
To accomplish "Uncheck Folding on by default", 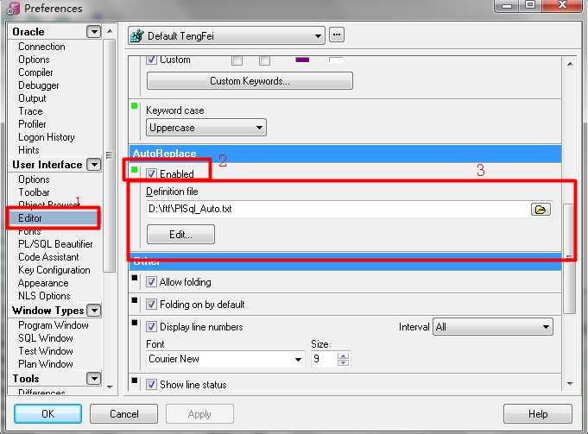I will [151, 304].
